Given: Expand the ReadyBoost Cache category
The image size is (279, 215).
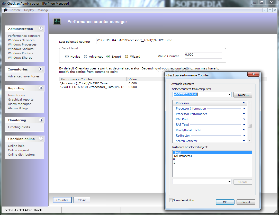Looking at the screenshot, I should (x=244, y=130).
